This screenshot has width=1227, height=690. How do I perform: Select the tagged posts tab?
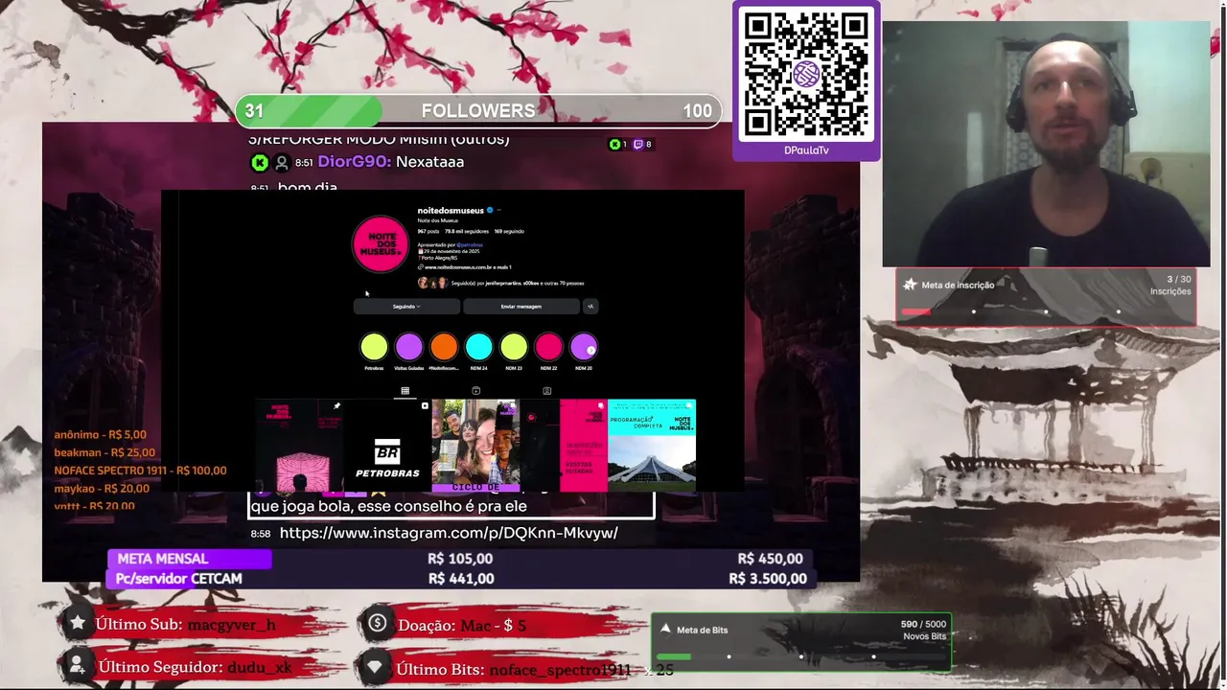click(546, 391)
